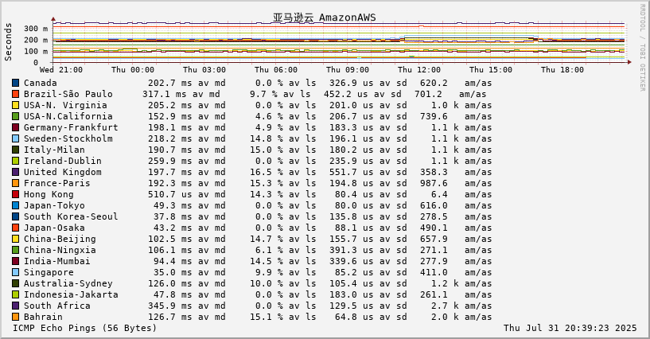The height and width of the screenshot is (339, 650).
Task: Click the Bahrain legend color swatch
Action: click(x=16, y=317)
